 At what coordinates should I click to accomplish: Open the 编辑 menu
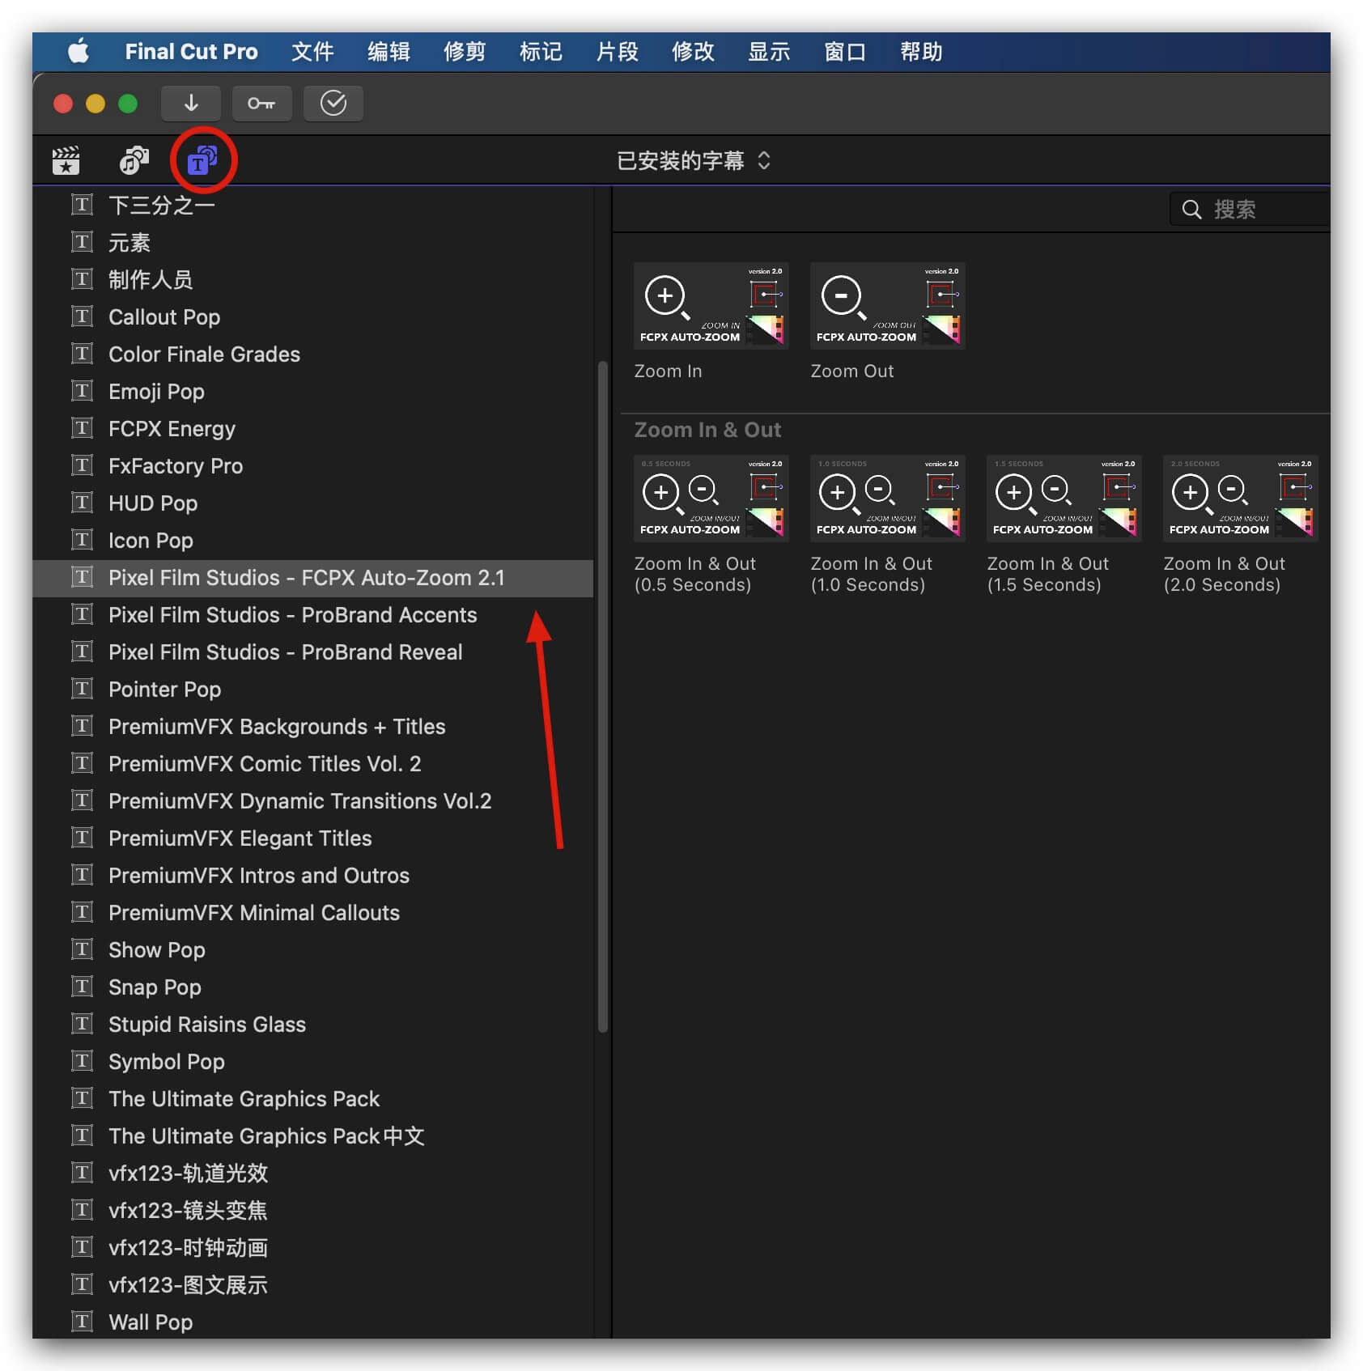(389, 52)
